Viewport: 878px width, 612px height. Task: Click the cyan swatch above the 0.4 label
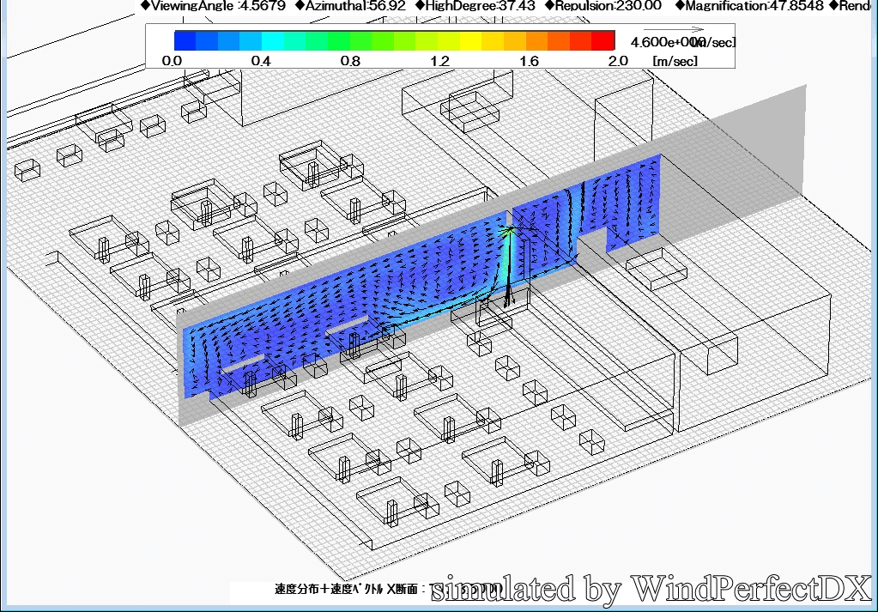272,40
